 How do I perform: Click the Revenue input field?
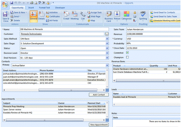coord(153,34)
